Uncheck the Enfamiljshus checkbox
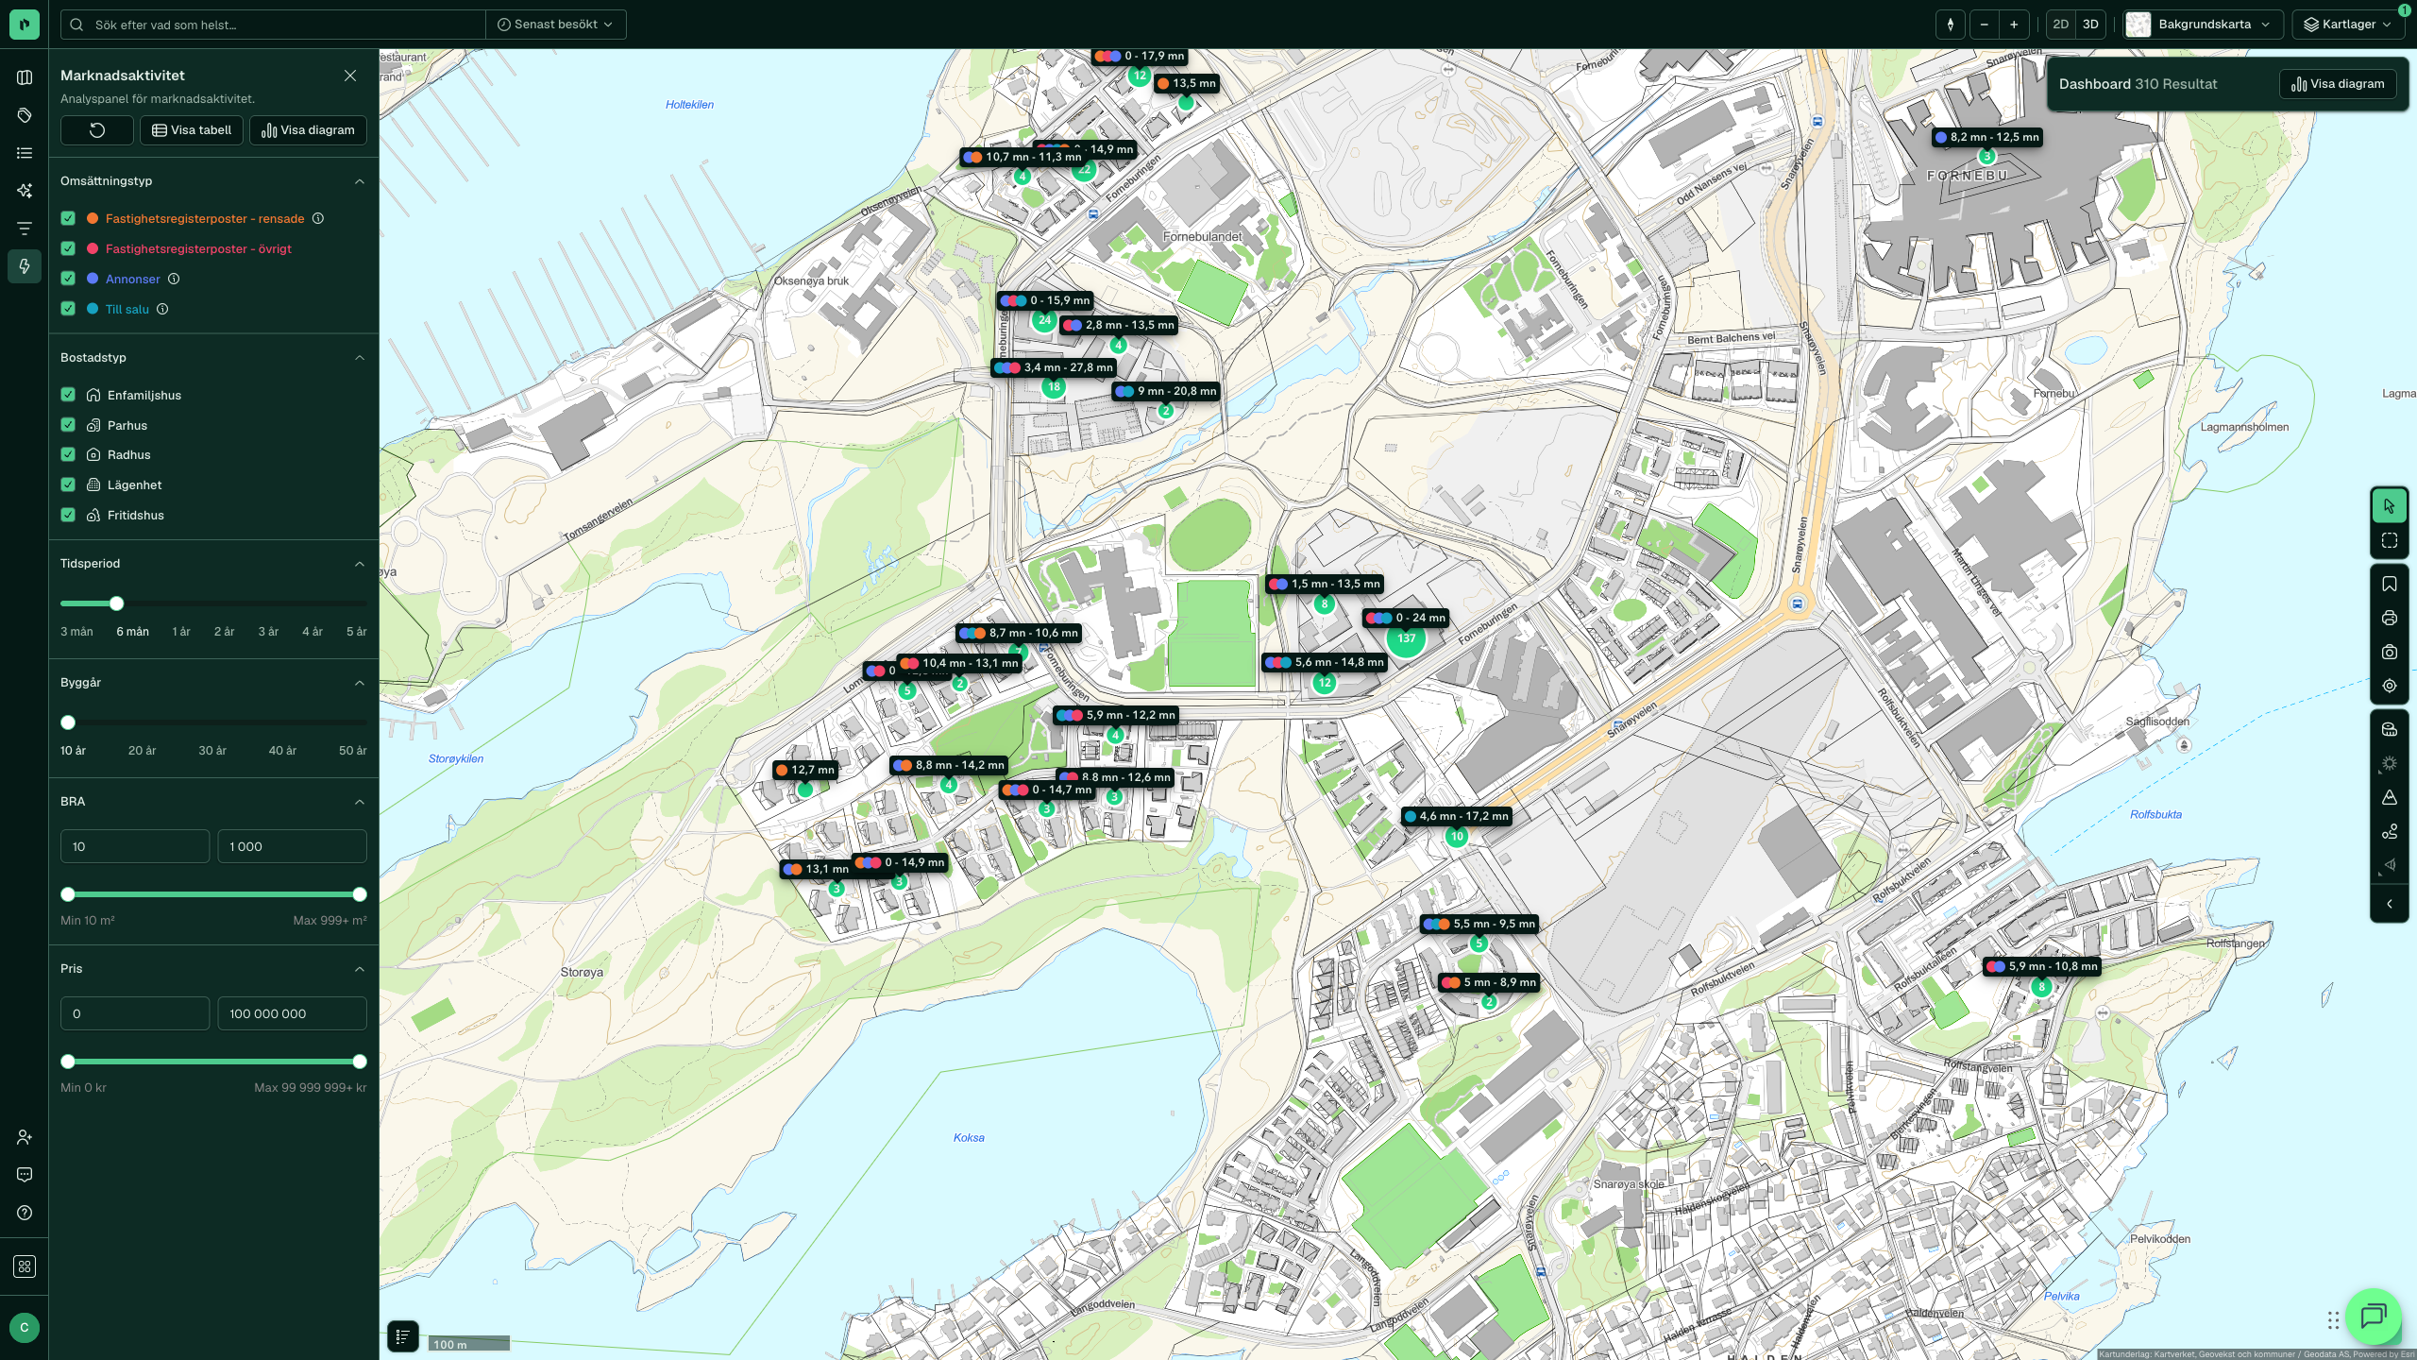The height and width of the screenshot is (1360, 2417). point(68,395)
